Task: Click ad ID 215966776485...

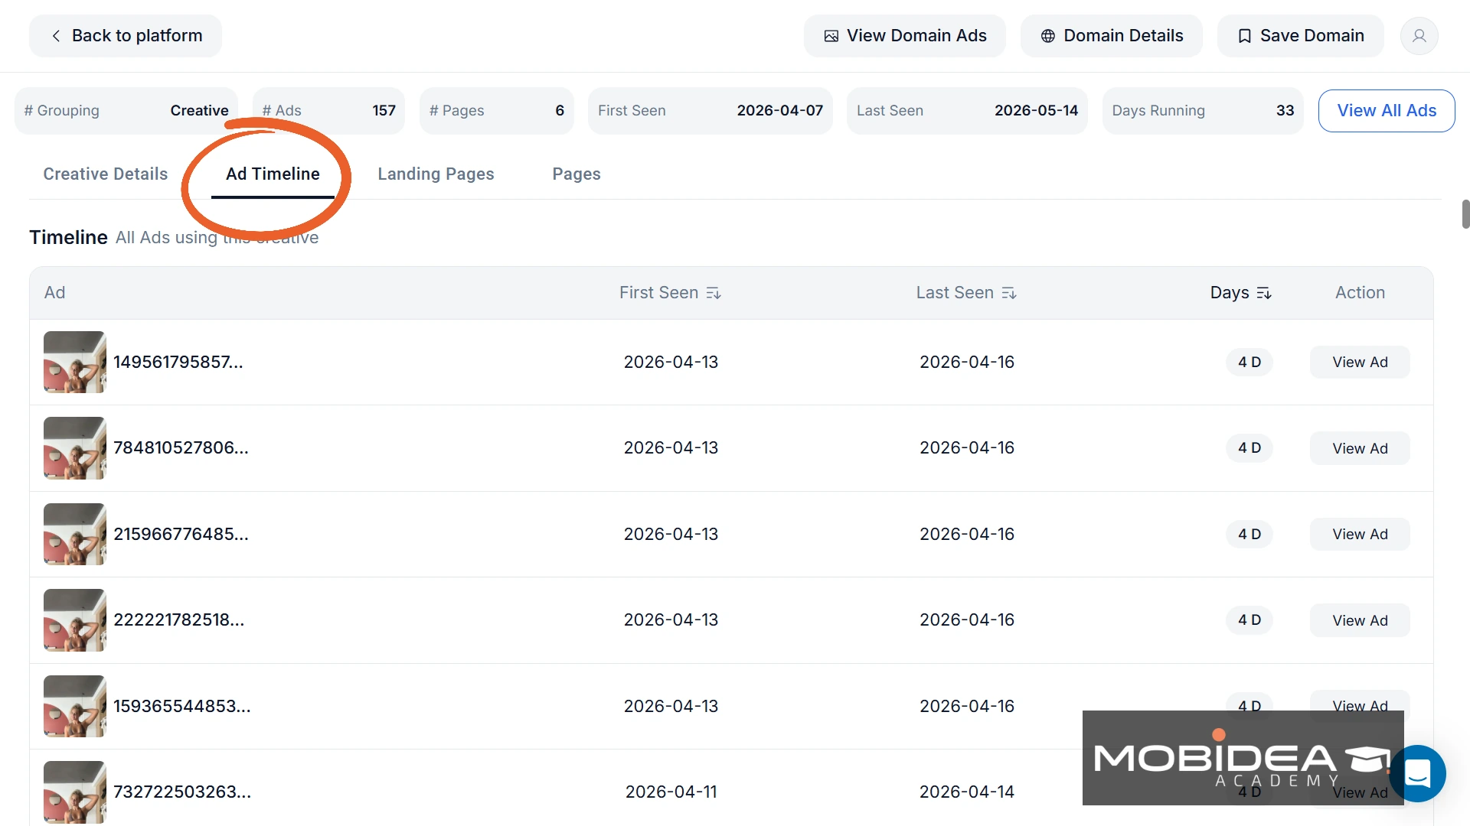Action: point(181,535)
